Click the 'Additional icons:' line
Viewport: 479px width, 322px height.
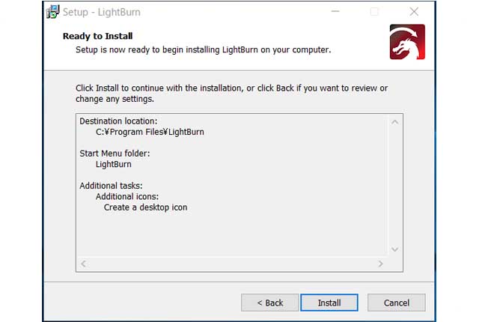point(127,196)
